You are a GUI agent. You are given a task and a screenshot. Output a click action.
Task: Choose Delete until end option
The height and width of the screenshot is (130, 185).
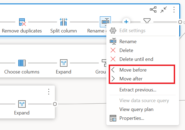136,59
